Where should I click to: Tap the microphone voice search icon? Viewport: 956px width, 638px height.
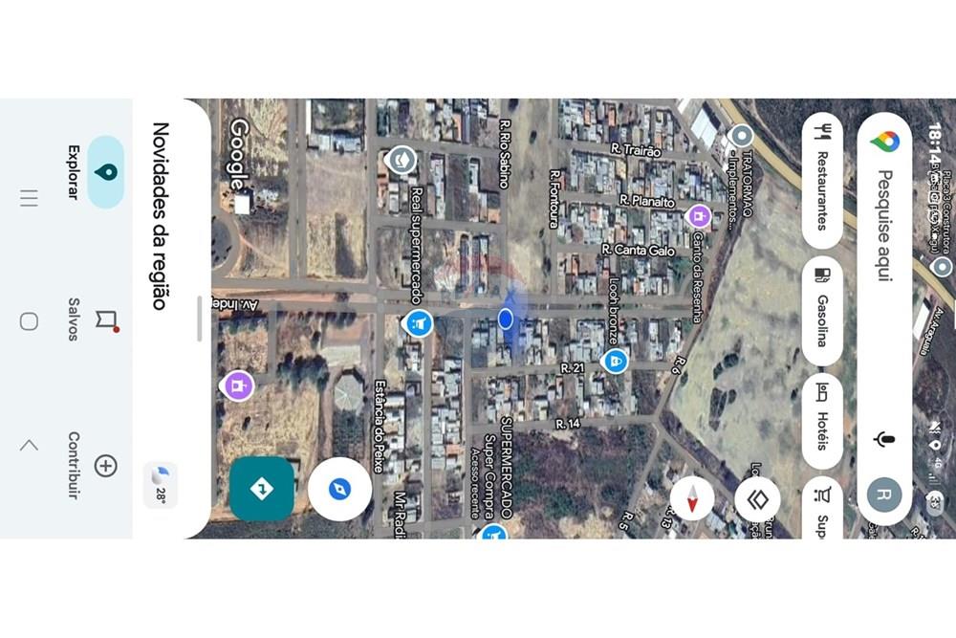(884, 438)
